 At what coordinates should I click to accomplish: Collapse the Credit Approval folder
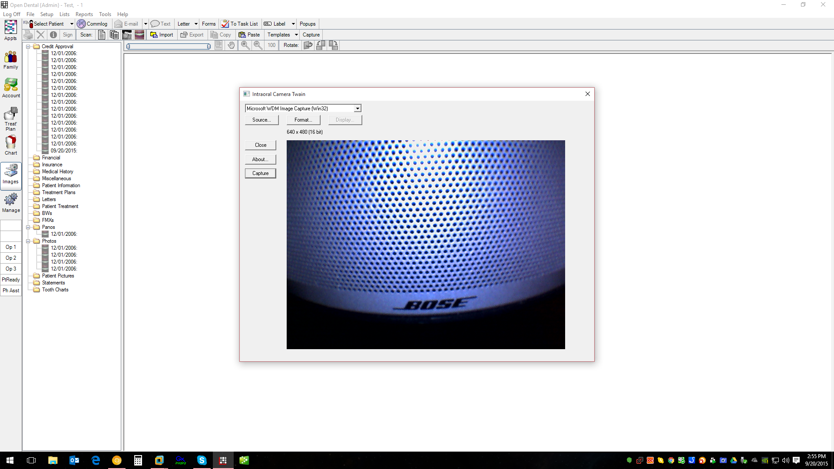[x=28, y=46]
